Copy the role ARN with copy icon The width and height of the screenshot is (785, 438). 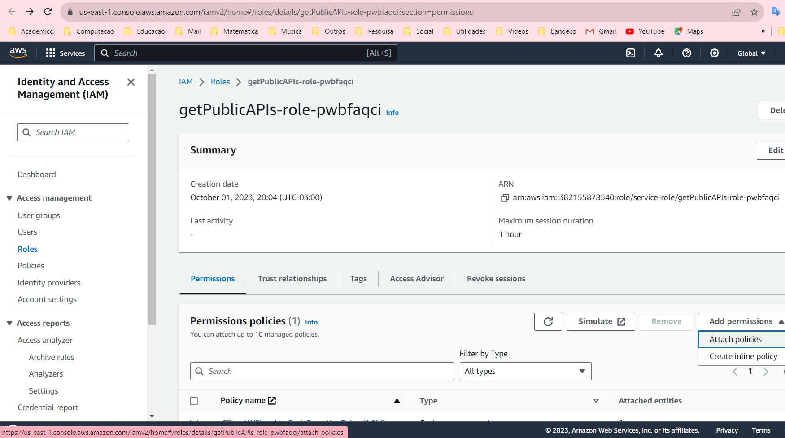point(505,198)
